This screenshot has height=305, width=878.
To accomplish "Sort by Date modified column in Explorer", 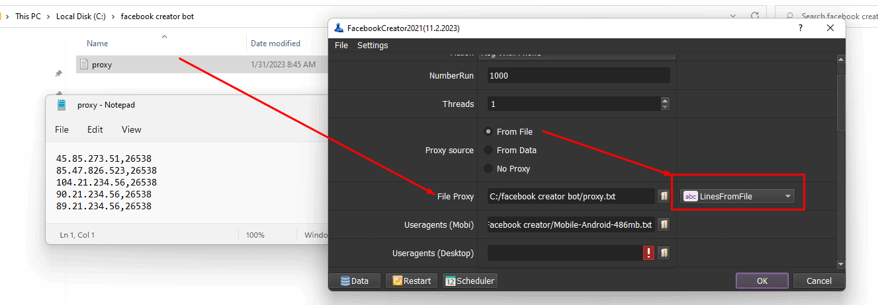I will 275,44.
